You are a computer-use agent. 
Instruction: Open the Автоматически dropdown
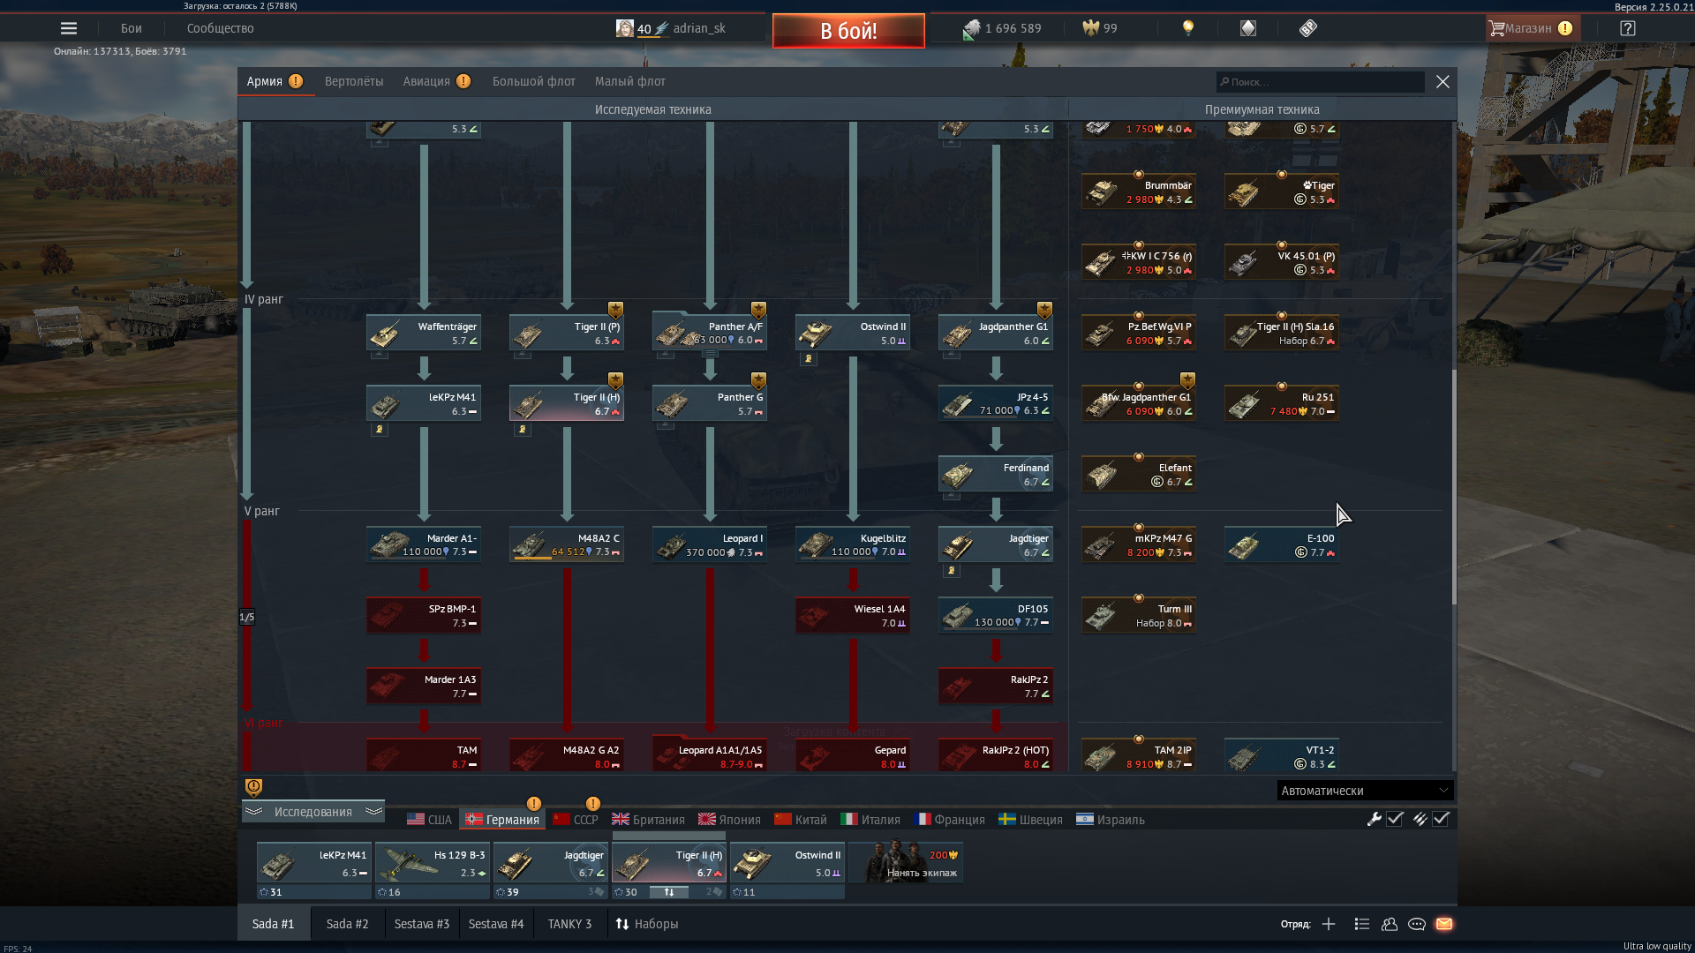(1364, 791)
